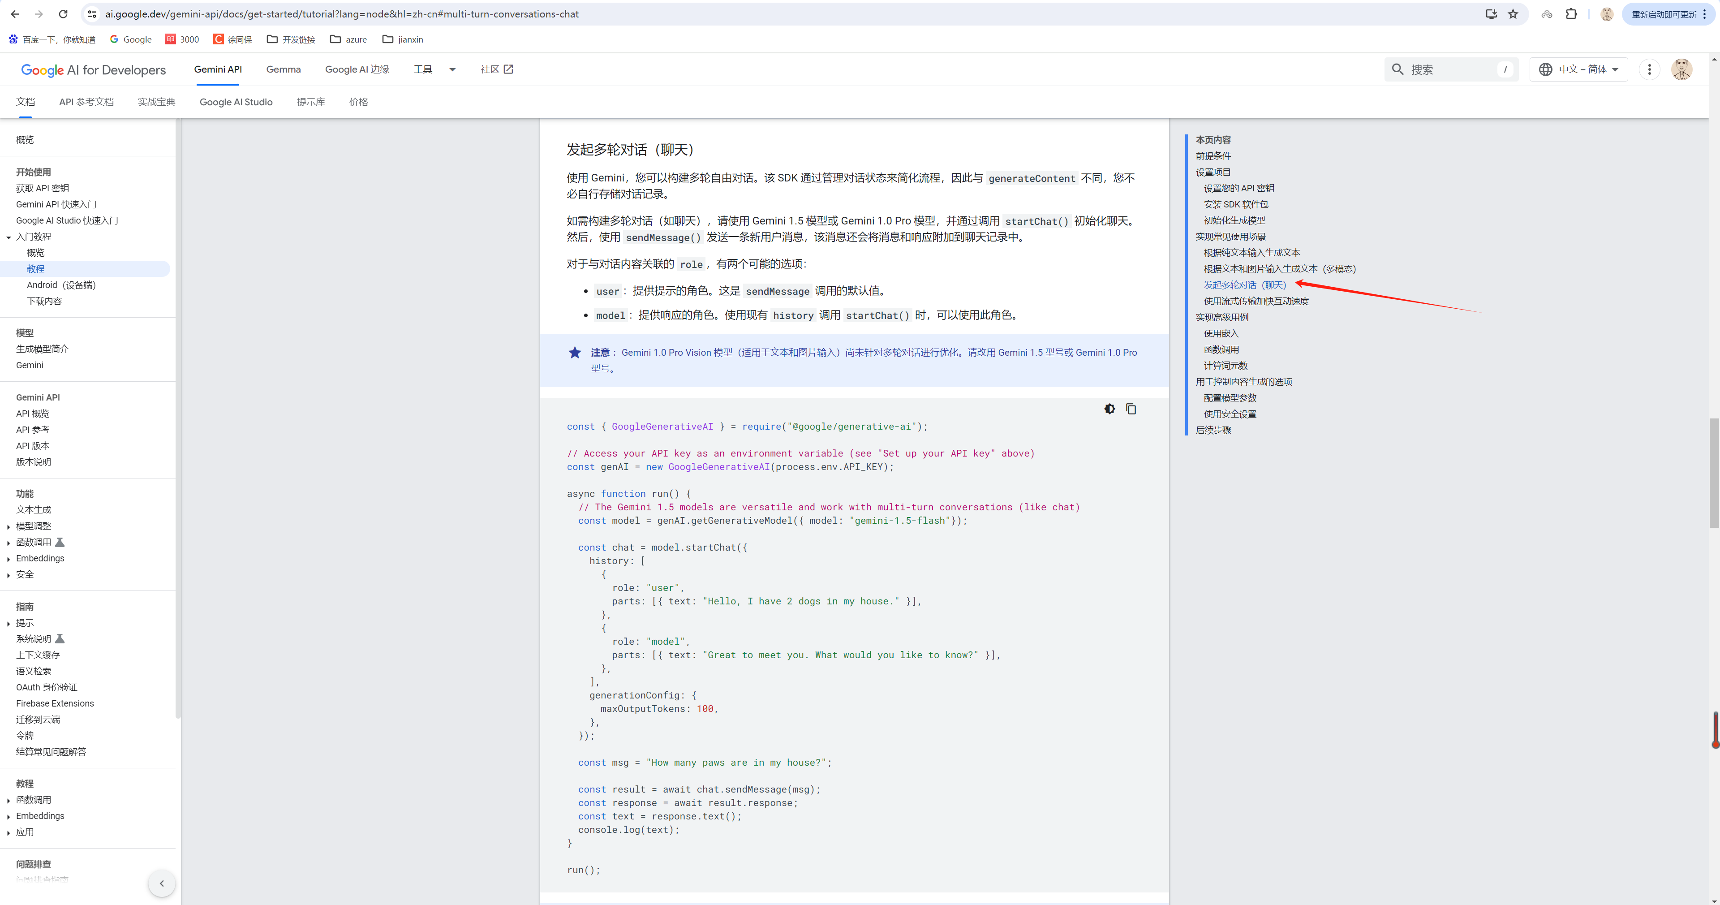Open the 获取 API 密钥 page

point(42,188)
